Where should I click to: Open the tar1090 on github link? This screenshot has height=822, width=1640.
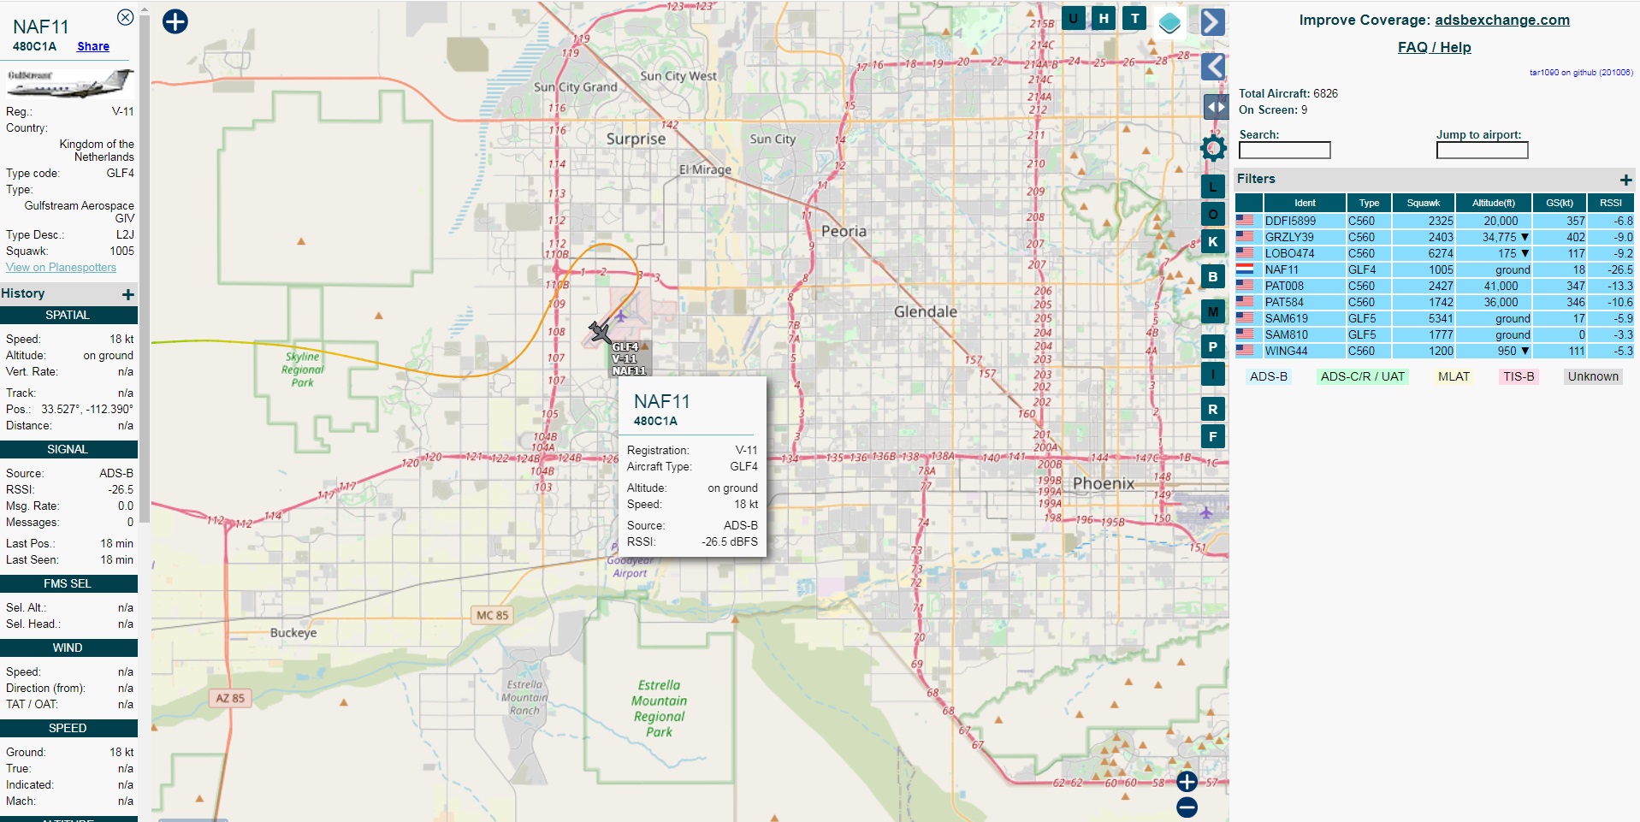[x=1581, y=73]
